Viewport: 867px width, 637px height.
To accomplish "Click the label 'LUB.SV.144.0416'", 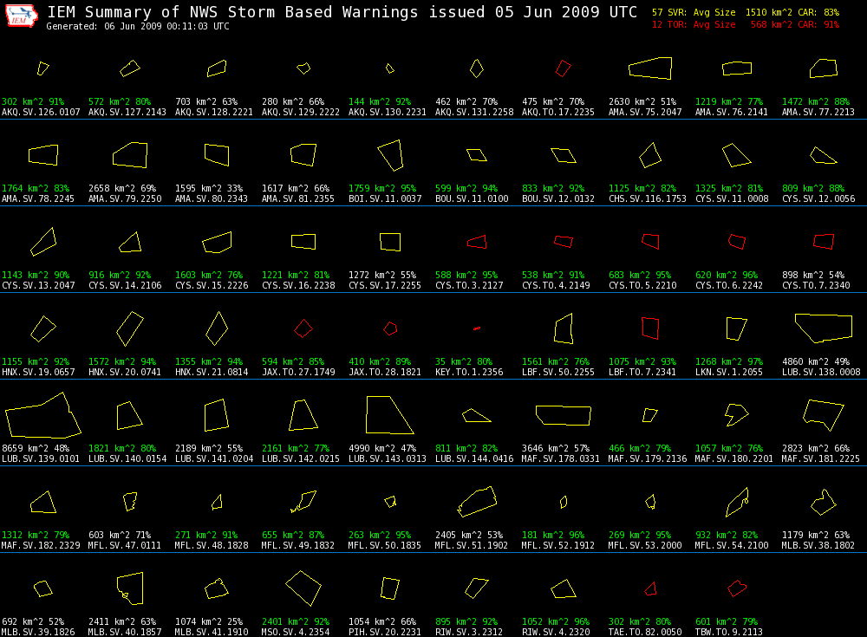I will 474,459.
